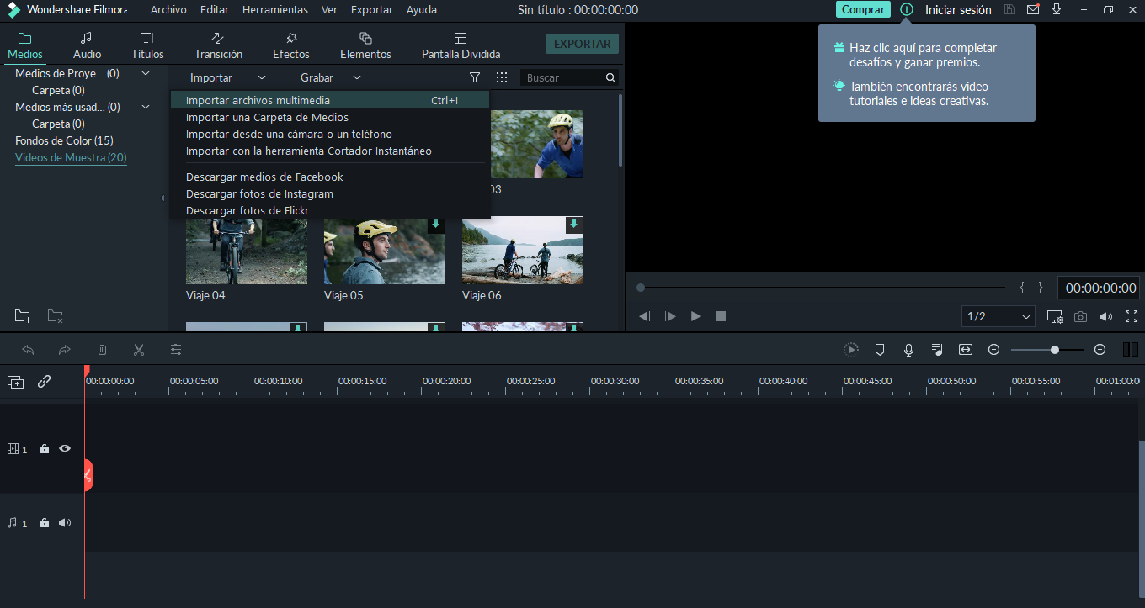Image resolution: width=1145 pixels, height=608 pixels.
Task: Click the trash delete icon above timeline
Action: pyautogui.click(x=102, y=350)
